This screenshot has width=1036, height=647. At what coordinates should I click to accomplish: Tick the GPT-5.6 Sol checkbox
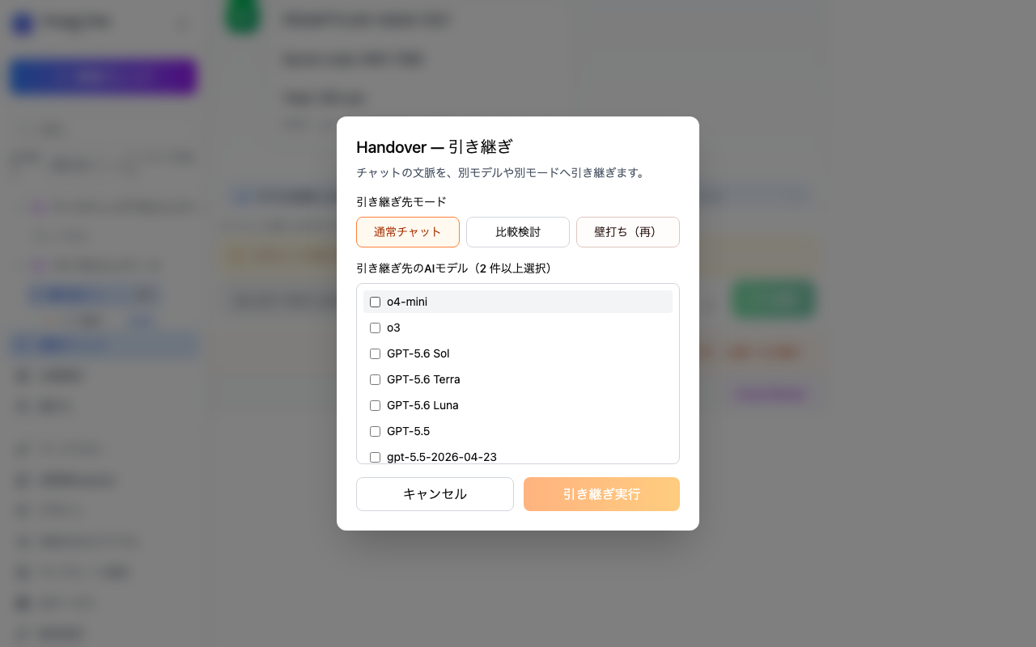pyautogui.click(x=375, y=353)
